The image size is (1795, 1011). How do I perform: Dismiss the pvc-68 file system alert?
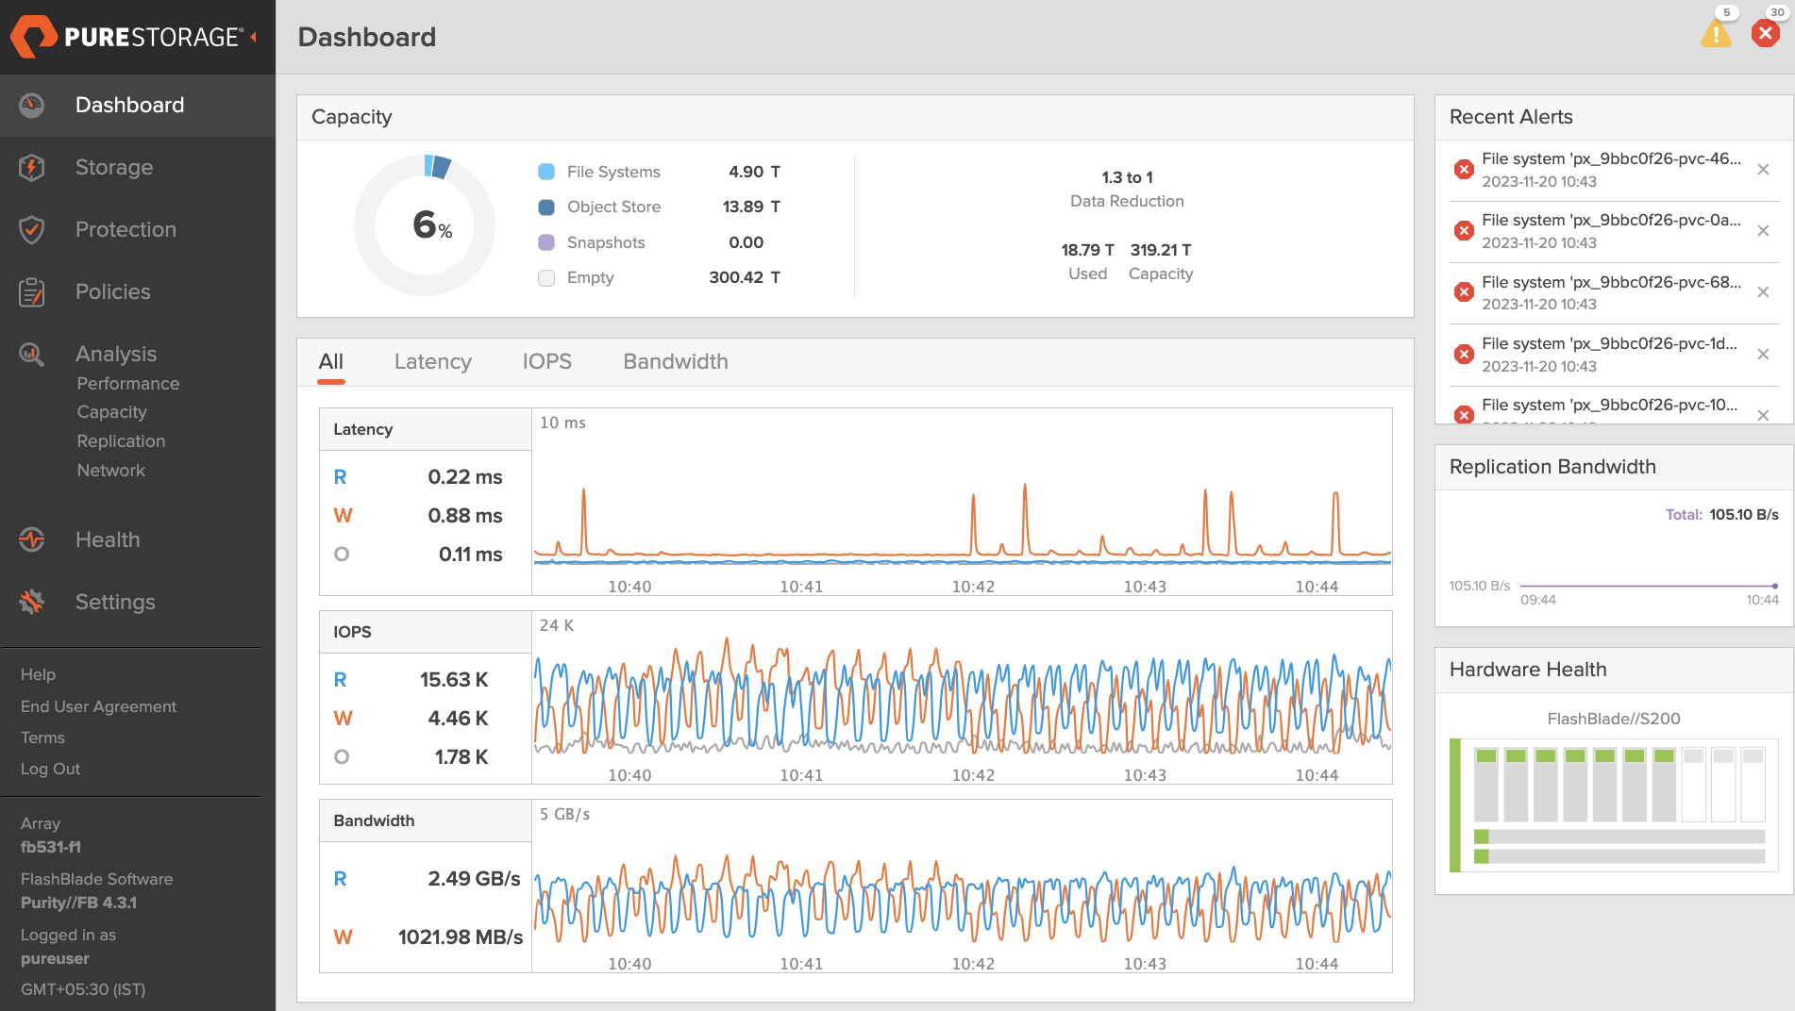tap(1763, 292)
